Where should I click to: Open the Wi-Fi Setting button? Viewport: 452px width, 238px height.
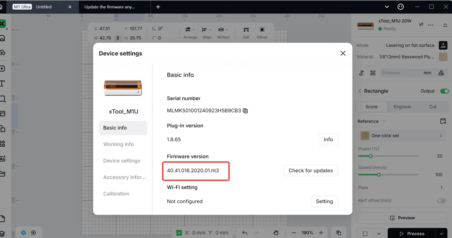[x=324, y=201]
